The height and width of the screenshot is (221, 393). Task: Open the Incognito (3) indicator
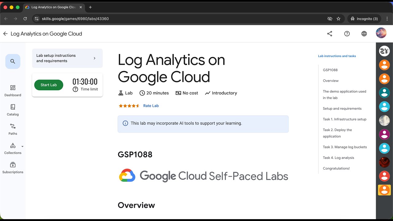click(364, 19)
